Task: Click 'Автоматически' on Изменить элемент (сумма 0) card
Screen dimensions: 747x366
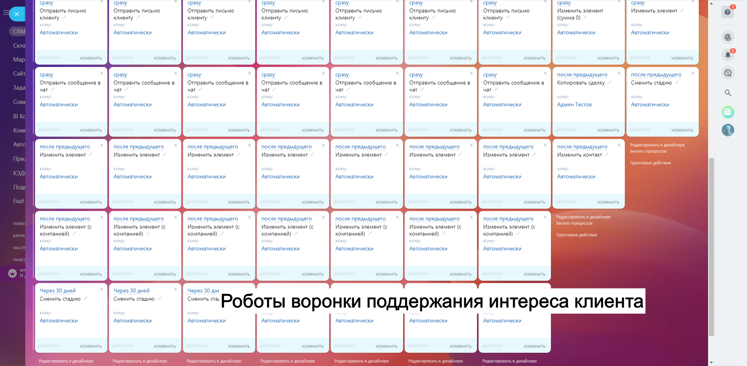Action: tap(576, 32)
